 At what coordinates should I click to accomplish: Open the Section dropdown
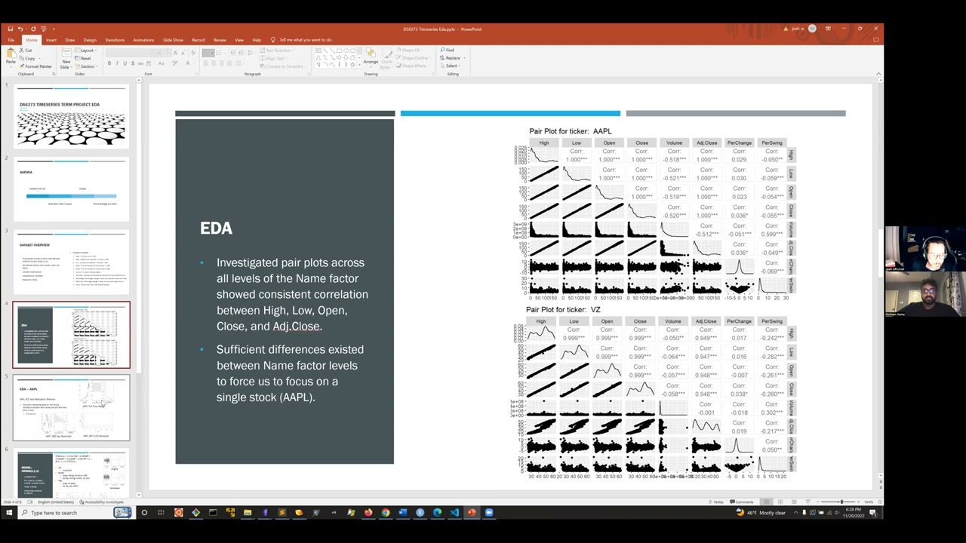(x=86, y=66)
